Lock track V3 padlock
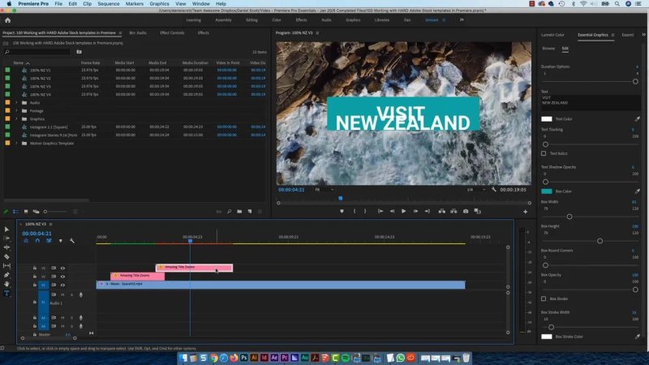This screenshot has width=649, height=365. tap(35, 268)
